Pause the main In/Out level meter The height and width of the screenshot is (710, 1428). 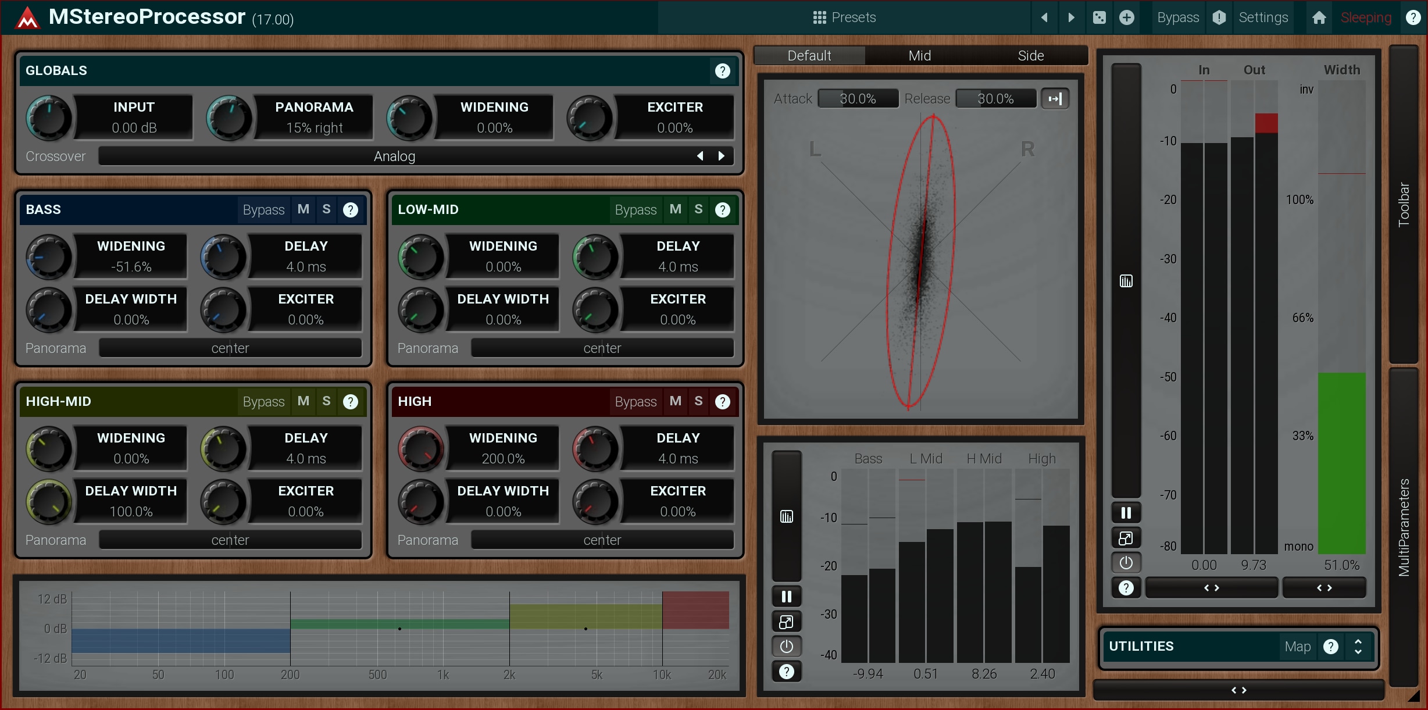click(1126, 513)
